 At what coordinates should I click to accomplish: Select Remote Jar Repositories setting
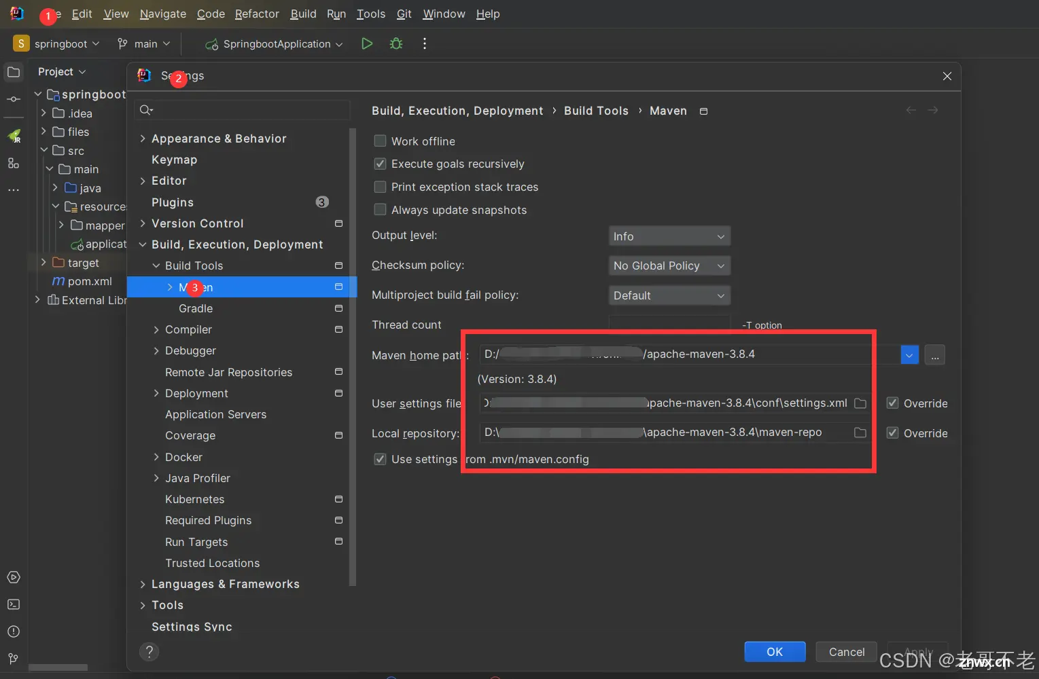228,372
